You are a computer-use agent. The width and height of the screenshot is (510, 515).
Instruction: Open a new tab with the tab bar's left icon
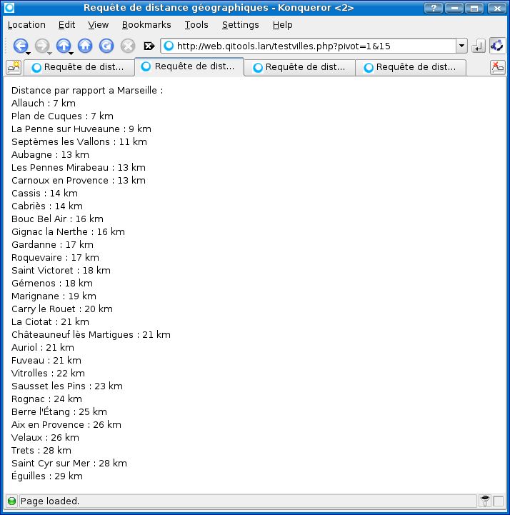click(x=14, y=67)
